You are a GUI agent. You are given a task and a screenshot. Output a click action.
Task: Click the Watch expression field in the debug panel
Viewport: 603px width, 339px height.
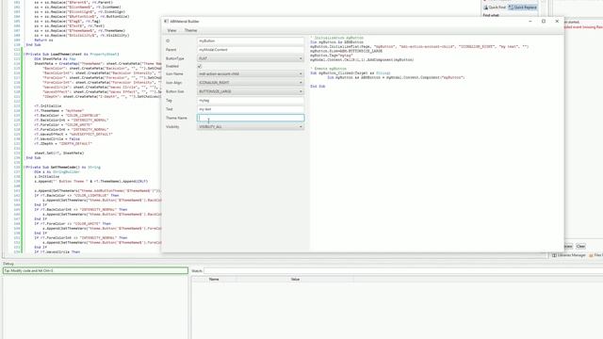(x=403, y=271)
